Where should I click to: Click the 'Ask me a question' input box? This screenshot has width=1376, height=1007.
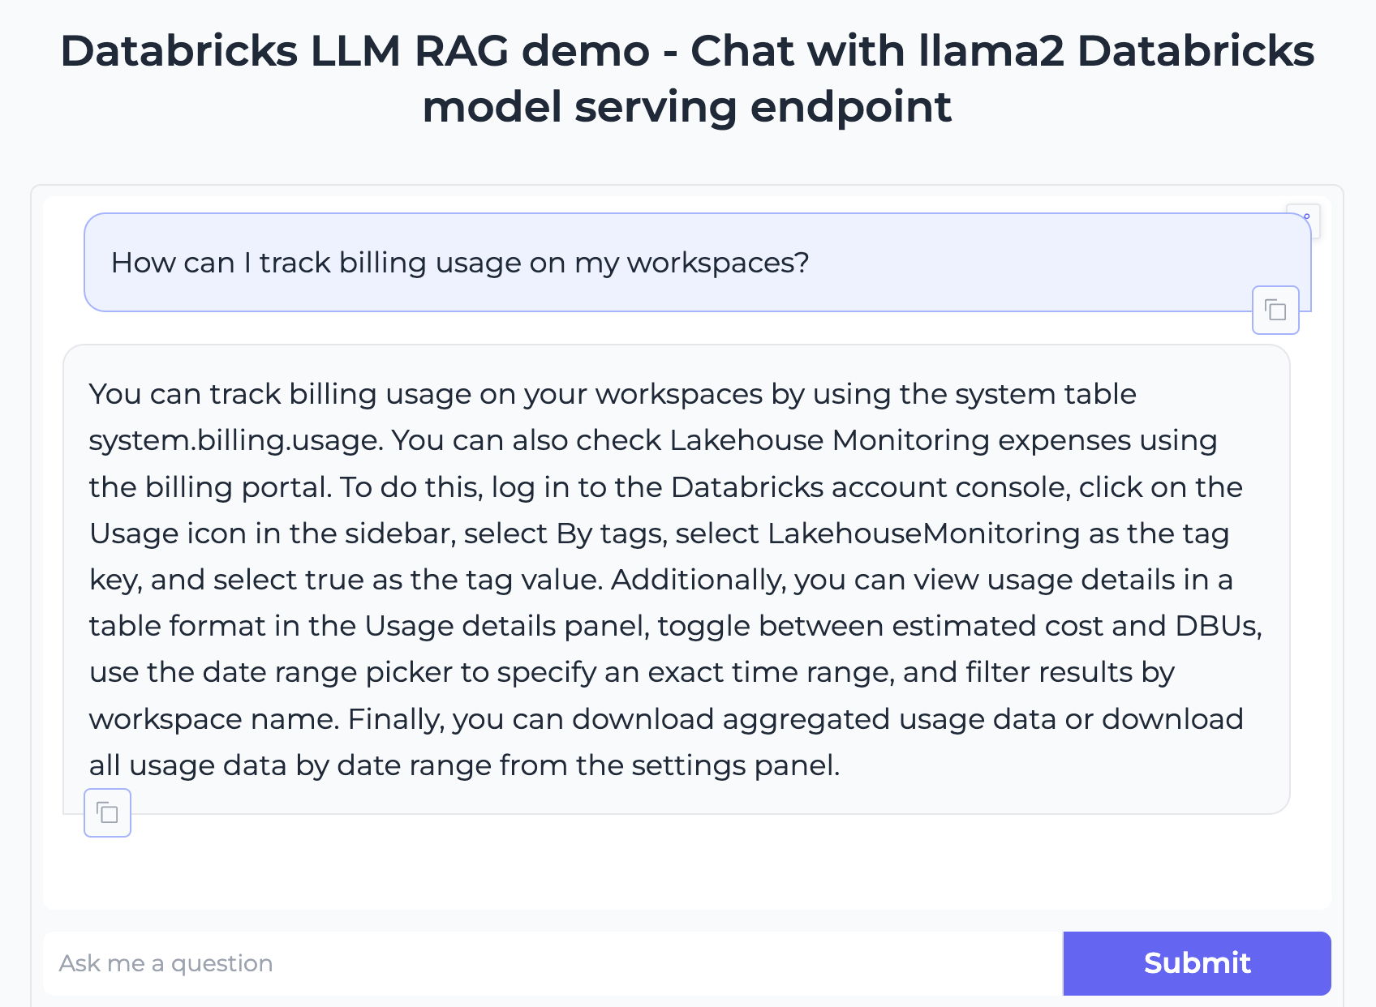coord(487,963)
